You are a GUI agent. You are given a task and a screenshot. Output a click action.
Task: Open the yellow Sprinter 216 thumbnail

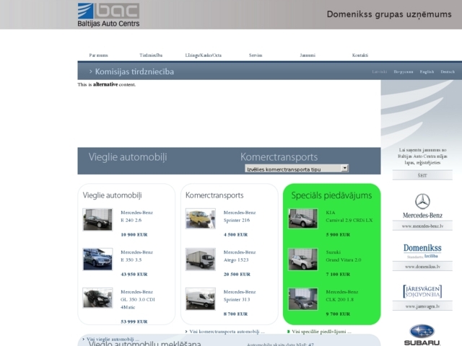pyautogui.click(x=201, y=218)
